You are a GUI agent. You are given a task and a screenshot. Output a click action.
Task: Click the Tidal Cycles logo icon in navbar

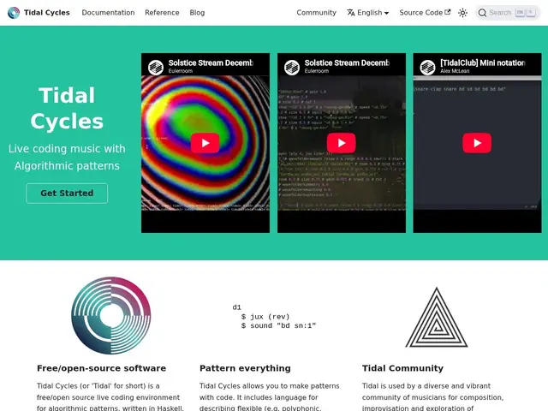tap(14, 13)
